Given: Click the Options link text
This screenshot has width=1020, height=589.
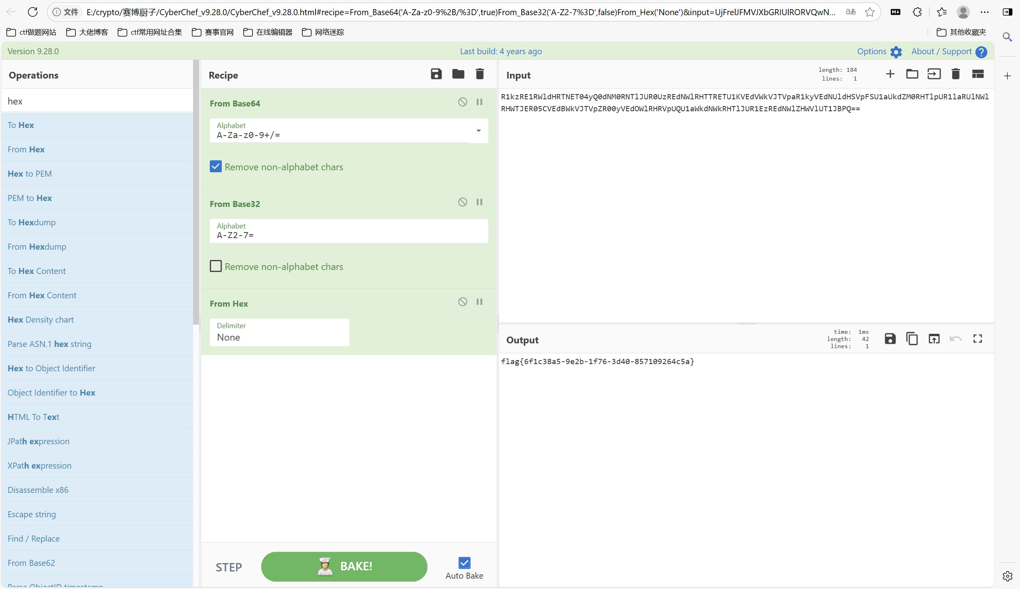Looking at the screenshot, I should 872,51.
